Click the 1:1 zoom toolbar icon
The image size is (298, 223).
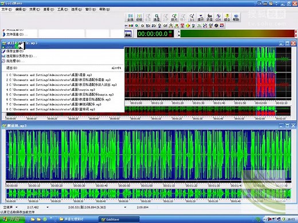point(192,18)
